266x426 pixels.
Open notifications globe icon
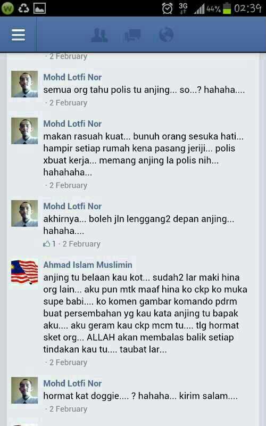(166, 35)
